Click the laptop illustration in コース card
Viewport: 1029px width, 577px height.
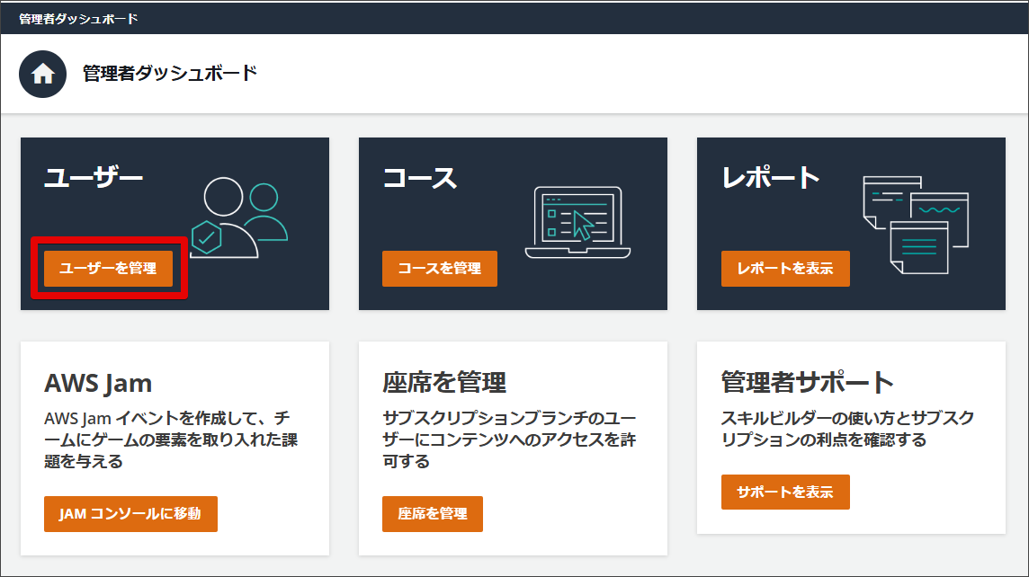point(577,222)
